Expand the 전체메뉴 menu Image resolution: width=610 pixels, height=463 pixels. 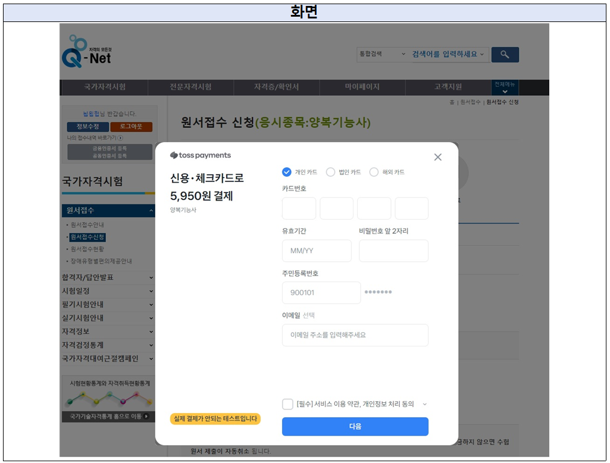coord(505,87)
